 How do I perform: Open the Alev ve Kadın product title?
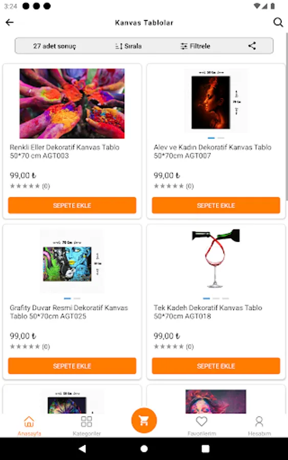[x=213, y=151]
